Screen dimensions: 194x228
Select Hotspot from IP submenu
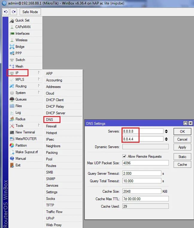[x=63, y=133]
